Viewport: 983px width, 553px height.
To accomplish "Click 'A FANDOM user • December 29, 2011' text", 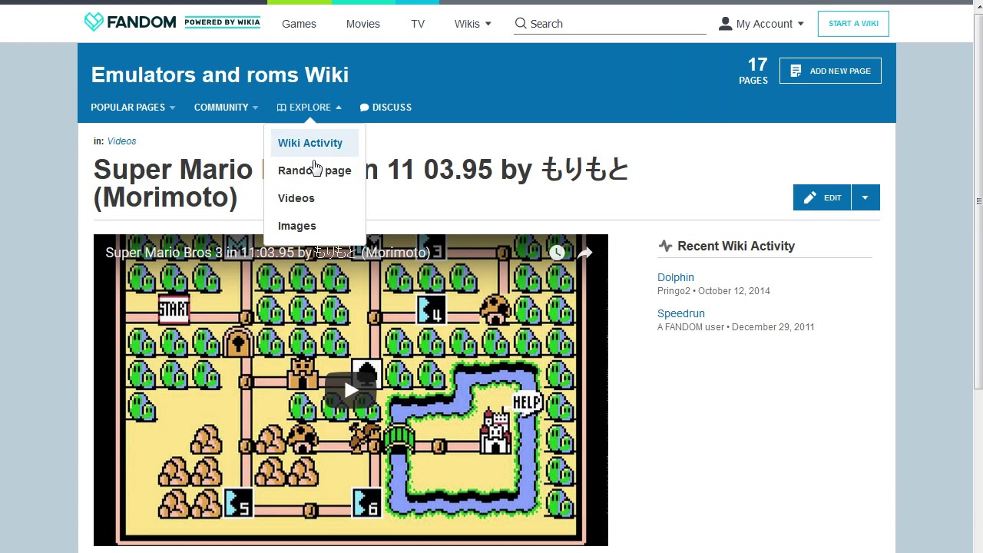I will pos(736,327).
